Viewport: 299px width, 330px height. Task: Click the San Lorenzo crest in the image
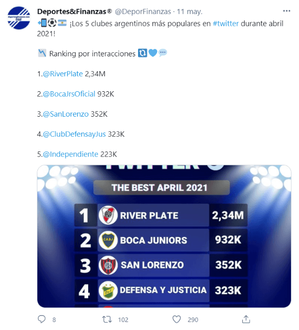(x=108, y=265)
